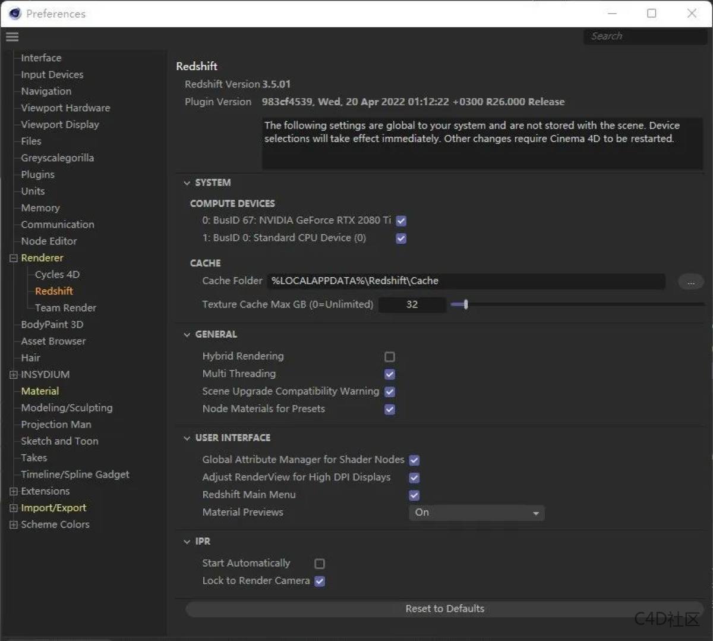Collapse the Renderer tree node
713x641 pixels.
point(13,258)
